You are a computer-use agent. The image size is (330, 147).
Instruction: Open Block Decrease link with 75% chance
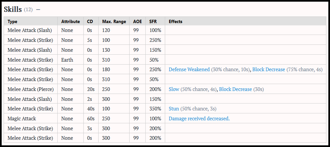coord(269,70)
